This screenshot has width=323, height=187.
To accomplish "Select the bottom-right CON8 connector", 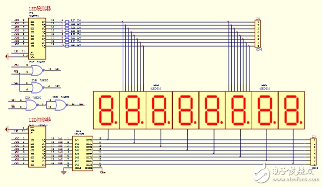I will pos(313,152).
